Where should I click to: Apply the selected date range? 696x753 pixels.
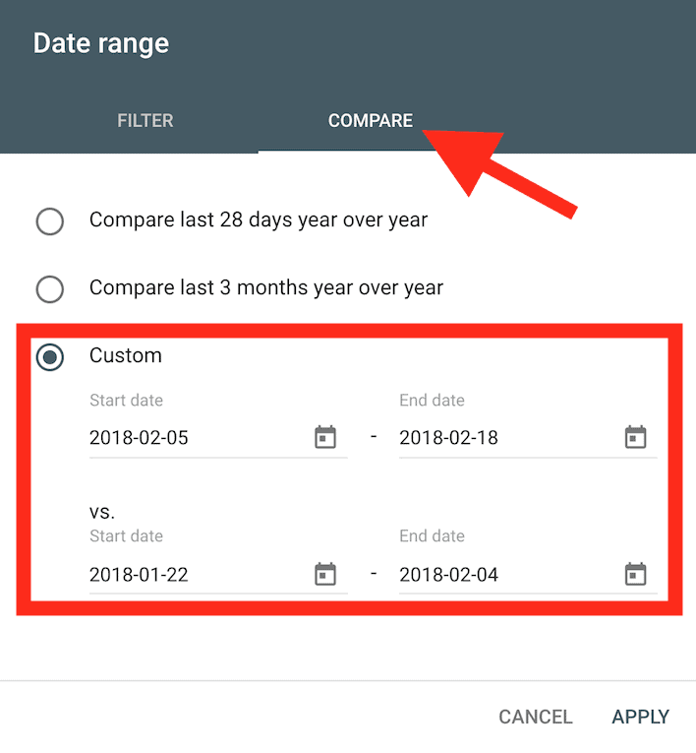click(x=640, y=717)
